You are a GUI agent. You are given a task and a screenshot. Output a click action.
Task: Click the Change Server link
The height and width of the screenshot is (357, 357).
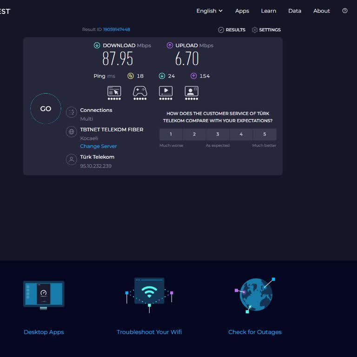pyautogui.click(x=99, y=146)
